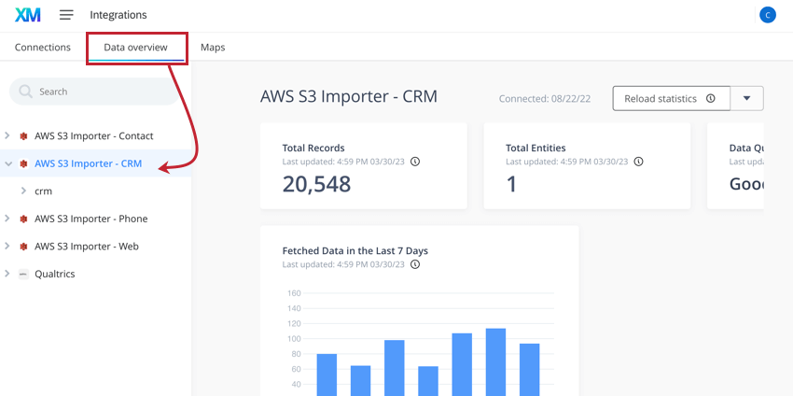The image size is (793, 396).
Task: Click the search magnifier icon
Action: [x=25, y=92]
